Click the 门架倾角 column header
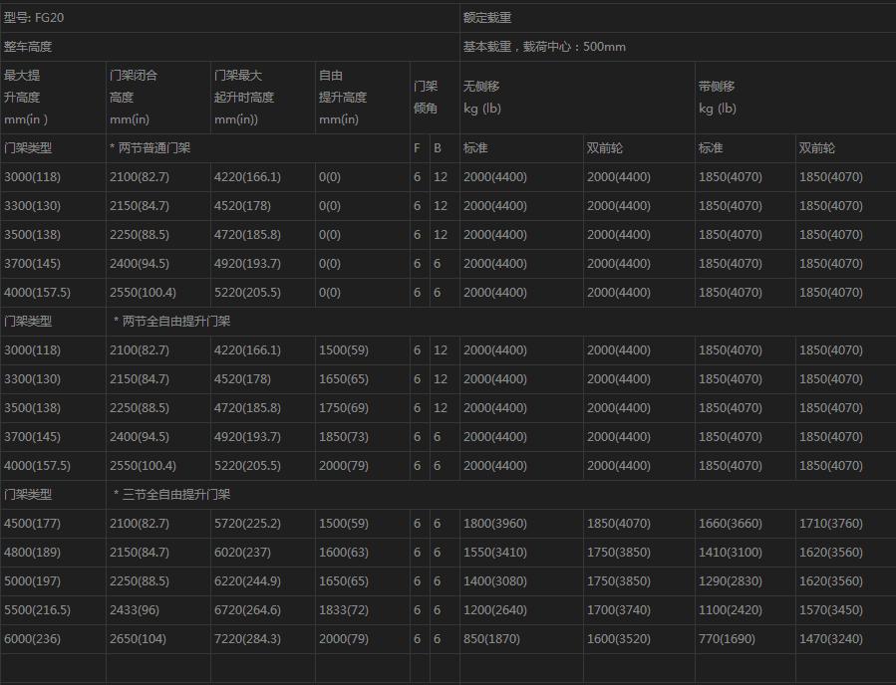 [426, 98]
